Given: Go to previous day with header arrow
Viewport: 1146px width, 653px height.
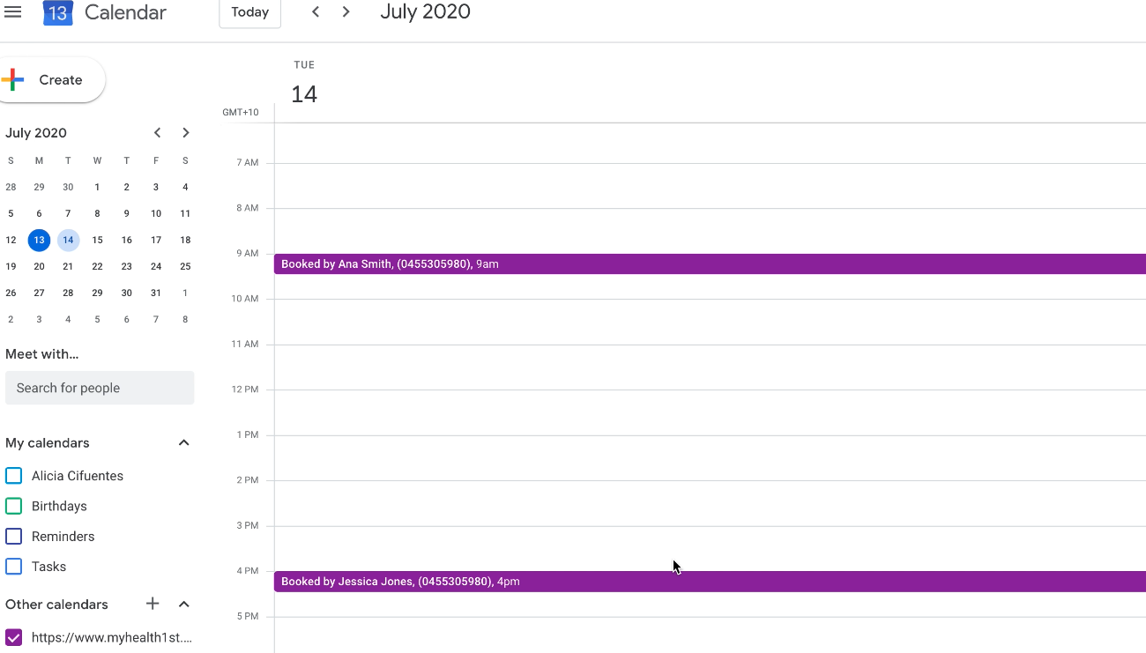Looking at the screenshot, I should point(316,12).
